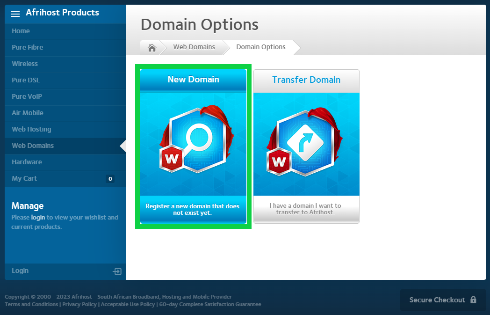The height and width of the screenshot is (315, 490).
Task: Open the Home sidebar menu item
Action: tap(21, 31)
